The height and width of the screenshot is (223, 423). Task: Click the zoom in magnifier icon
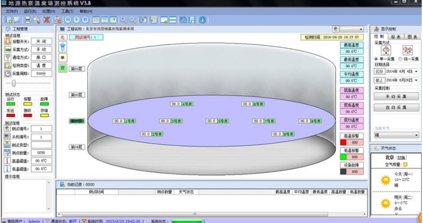pos(124,20)
